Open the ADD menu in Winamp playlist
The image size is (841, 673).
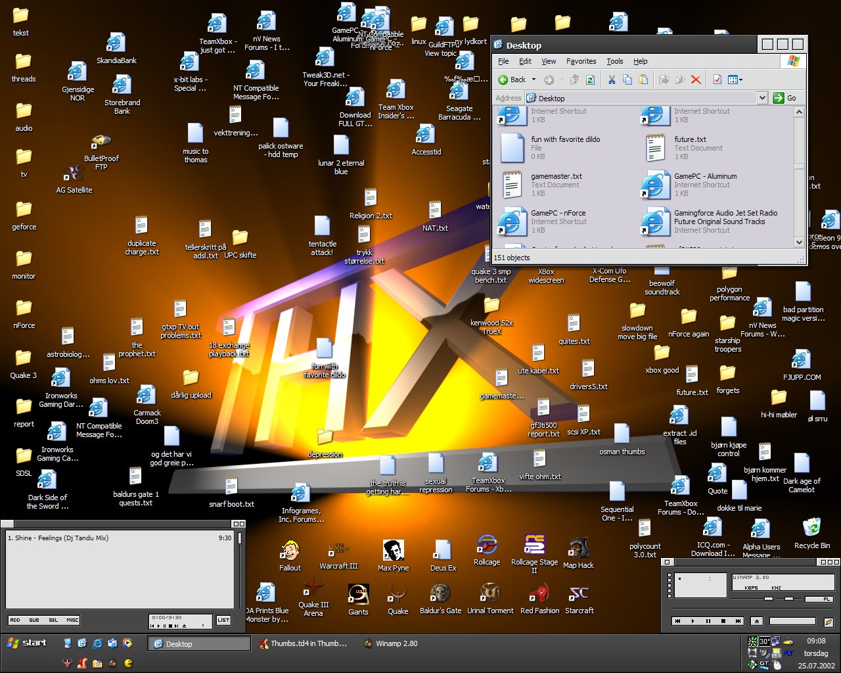point(15,620)
